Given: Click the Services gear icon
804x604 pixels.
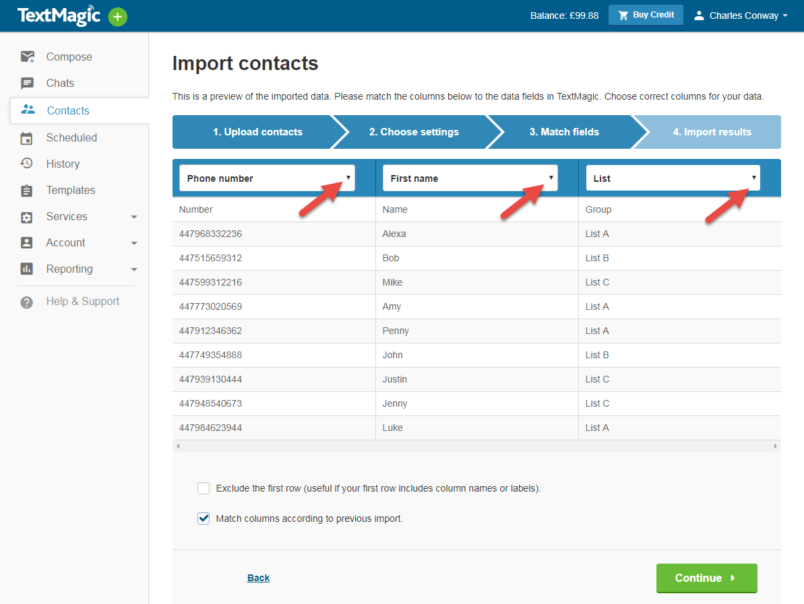Looking at the screenshot, I should [x=27, y=217].
